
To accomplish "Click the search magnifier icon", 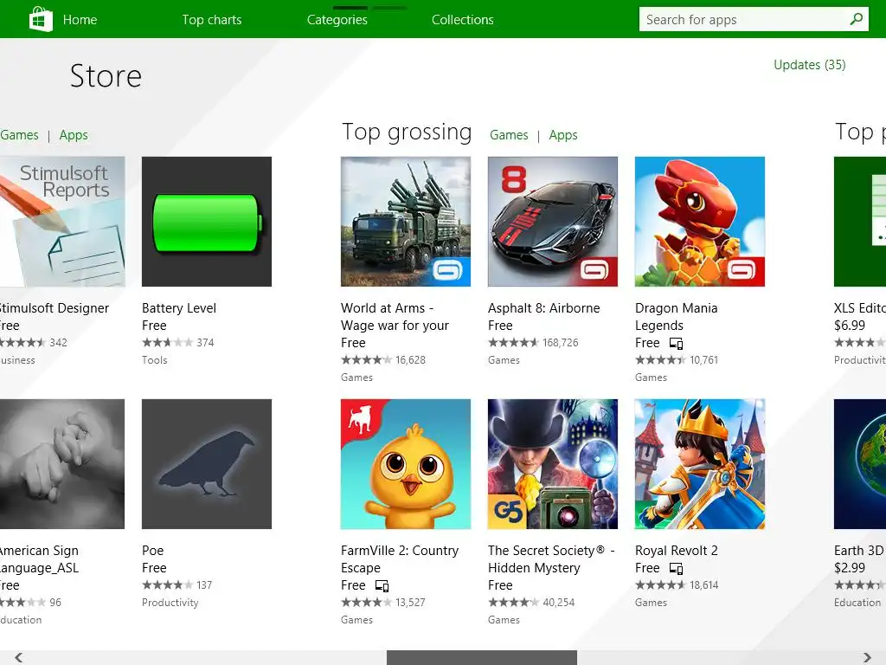I will click(x=856, y=19).
